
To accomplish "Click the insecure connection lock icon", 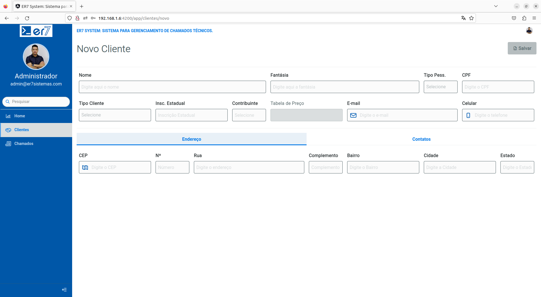I will coord(77,18).
